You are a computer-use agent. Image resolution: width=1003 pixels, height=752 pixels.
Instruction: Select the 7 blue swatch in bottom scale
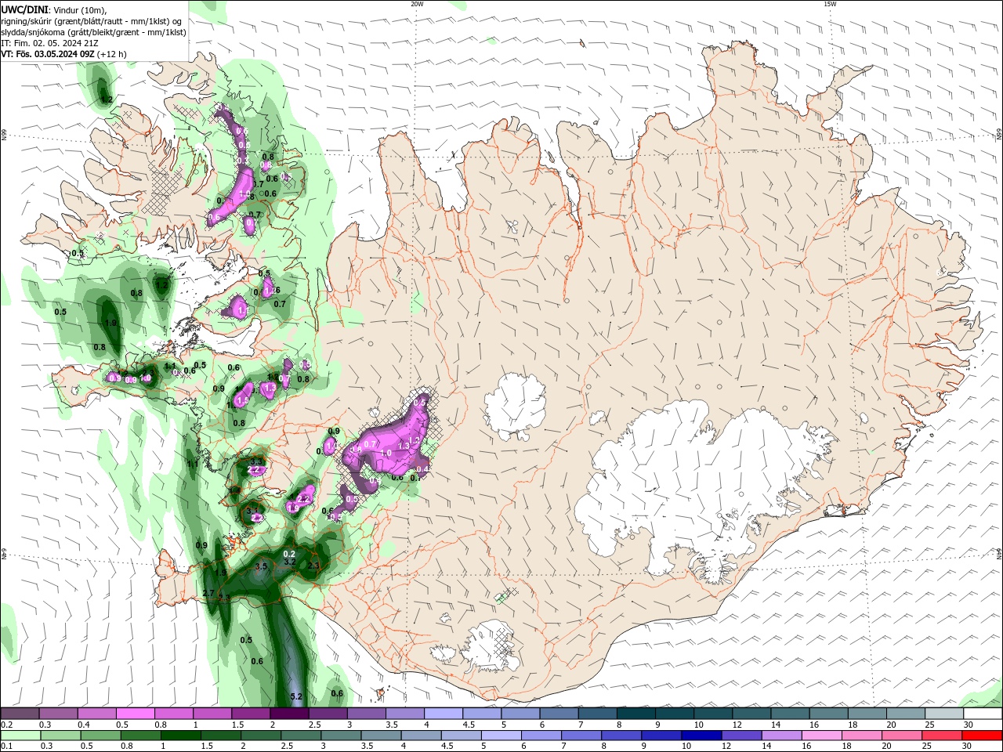pyautogui.click(x=581, y=736)
